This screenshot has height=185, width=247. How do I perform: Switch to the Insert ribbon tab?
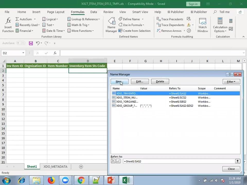pyautogui.click(x=36, y=12)
